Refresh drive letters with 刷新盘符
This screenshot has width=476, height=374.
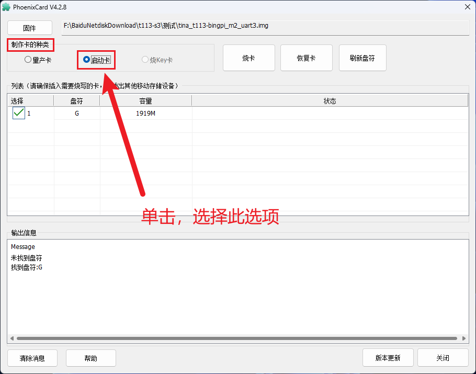coord(362,58)
